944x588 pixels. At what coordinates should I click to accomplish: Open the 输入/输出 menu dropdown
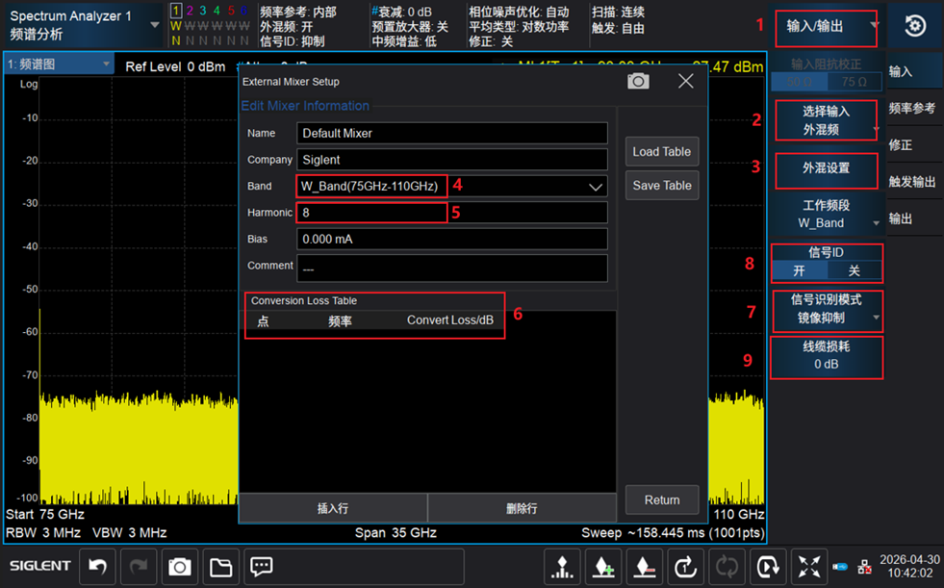(826, 28)
